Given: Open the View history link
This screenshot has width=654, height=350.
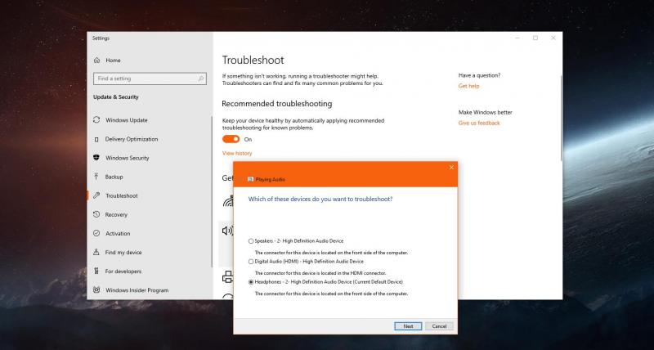Looking at the screenshot, I should tap(237, 153).
